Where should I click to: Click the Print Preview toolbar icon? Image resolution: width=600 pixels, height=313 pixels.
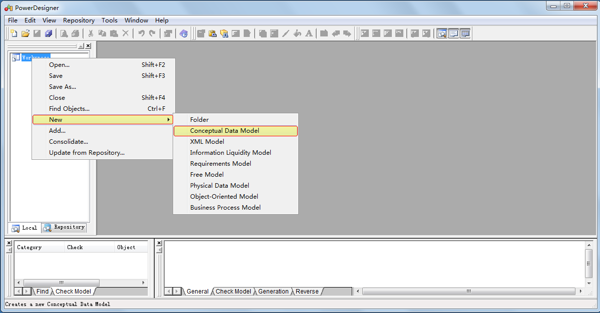tap(64, 33)
